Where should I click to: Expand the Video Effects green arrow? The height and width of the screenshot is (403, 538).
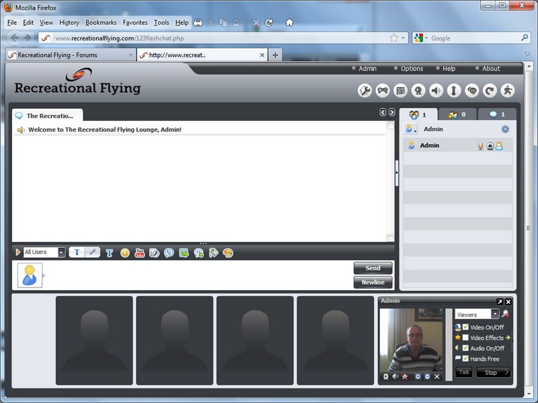[x=508, y=338]
